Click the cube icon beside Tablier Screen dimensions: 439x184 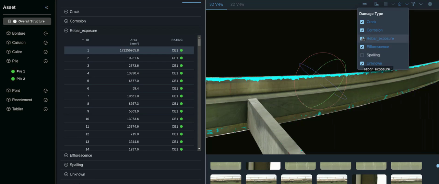(x=9, y=109)
